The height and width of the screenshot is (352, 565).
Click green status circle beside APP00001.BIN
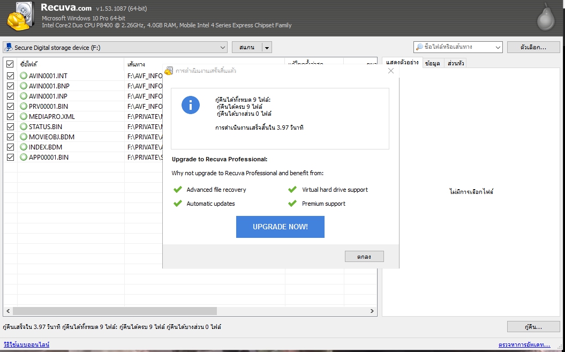(24, 157)
